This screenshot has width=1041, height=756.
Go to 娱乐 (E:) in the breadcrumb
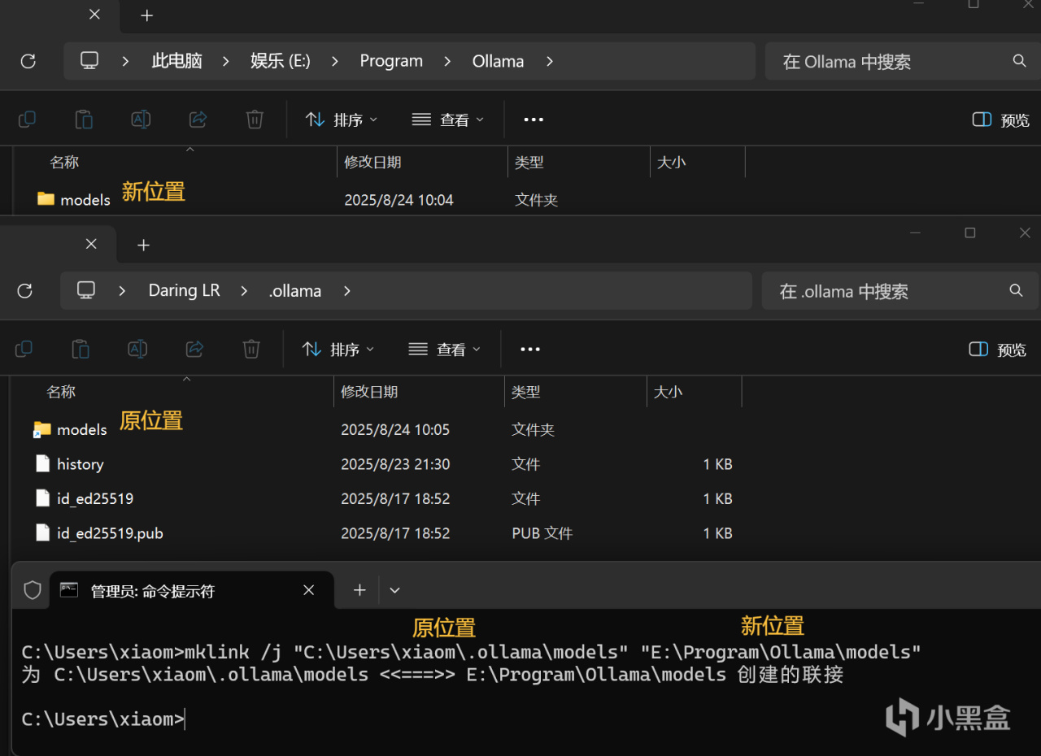pos(281,61)
